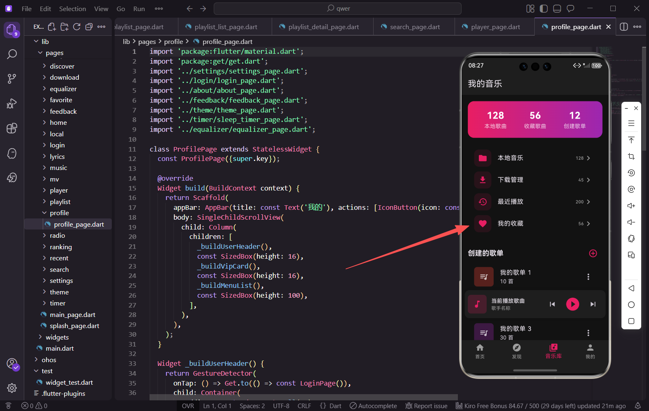Toggle the primary sidebar layout
Image resolution: width=649 pixels, height=411 pixels.
coord(544,9)
